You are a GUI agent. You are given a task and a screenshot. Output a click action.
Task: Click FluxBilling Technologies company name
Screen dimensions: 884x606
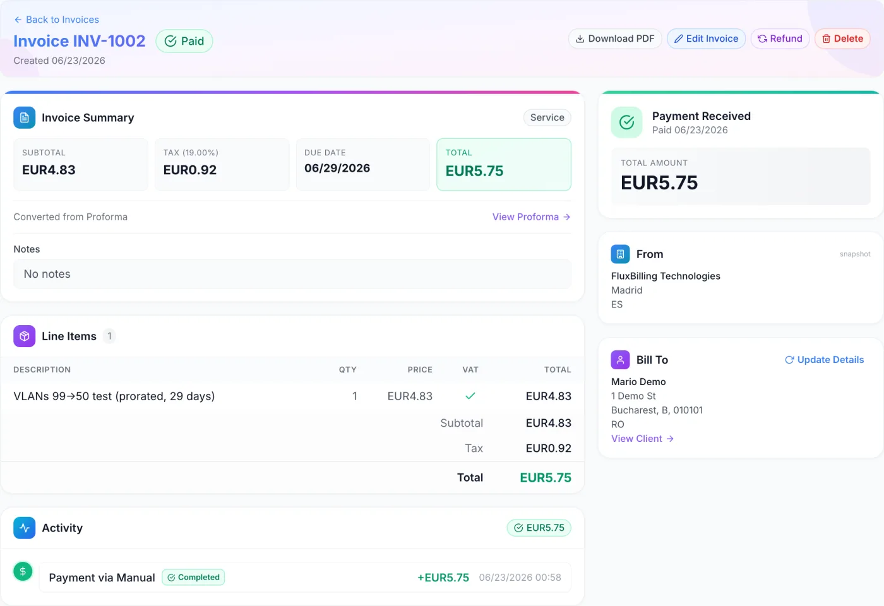666,276
